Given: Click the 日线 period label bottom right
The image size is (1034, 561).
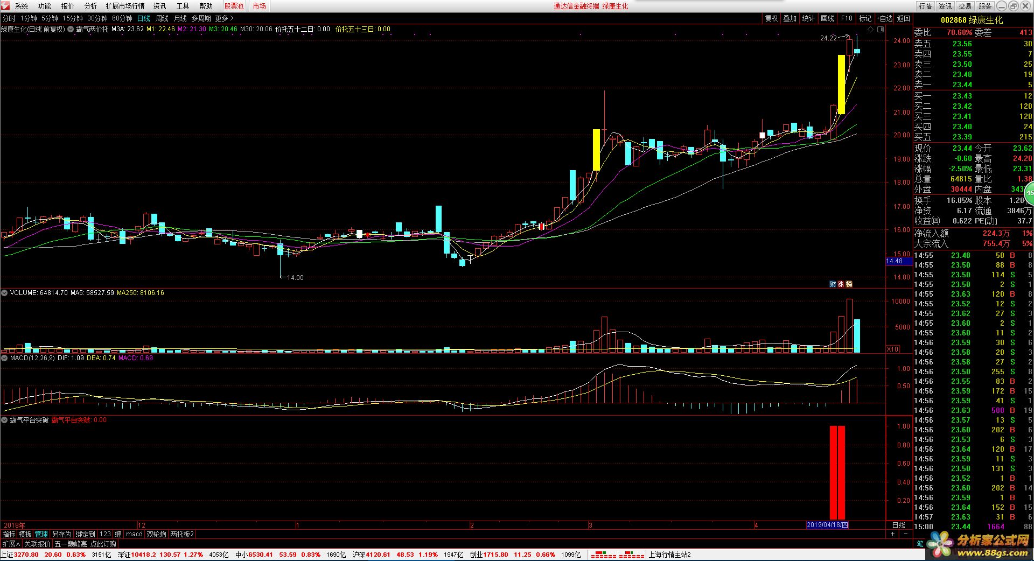Looking at the screenshot, I should [x=899, y=525].
